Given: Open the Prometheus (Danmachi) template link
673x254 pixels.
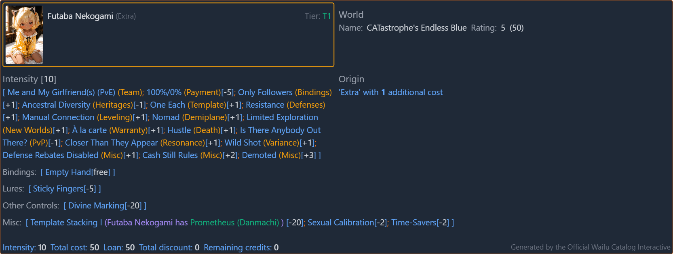Looking at the screenshot, I should click(x=234, y=223).
